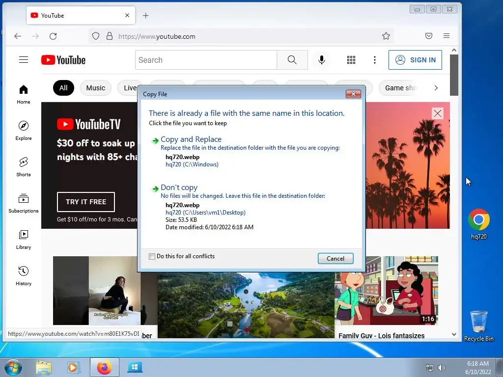Select the All filter chip
Viewport: 503px width, 377px height.
coord(63,88)
